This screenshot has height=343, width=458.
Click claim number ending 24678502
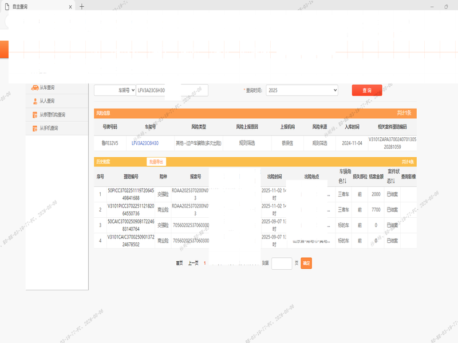131,241
